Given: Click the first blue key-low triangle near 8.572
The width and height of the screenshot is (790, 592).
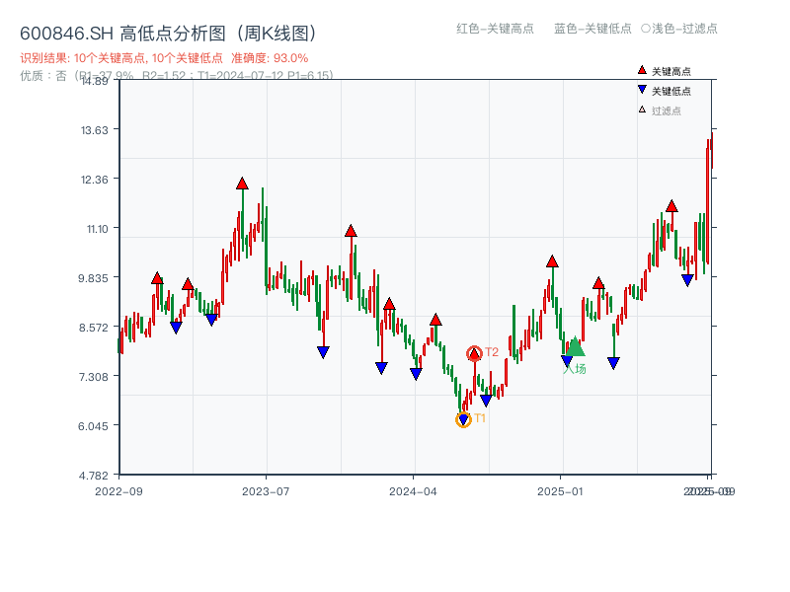Looking at the screenshot, I should coord(176,328).
